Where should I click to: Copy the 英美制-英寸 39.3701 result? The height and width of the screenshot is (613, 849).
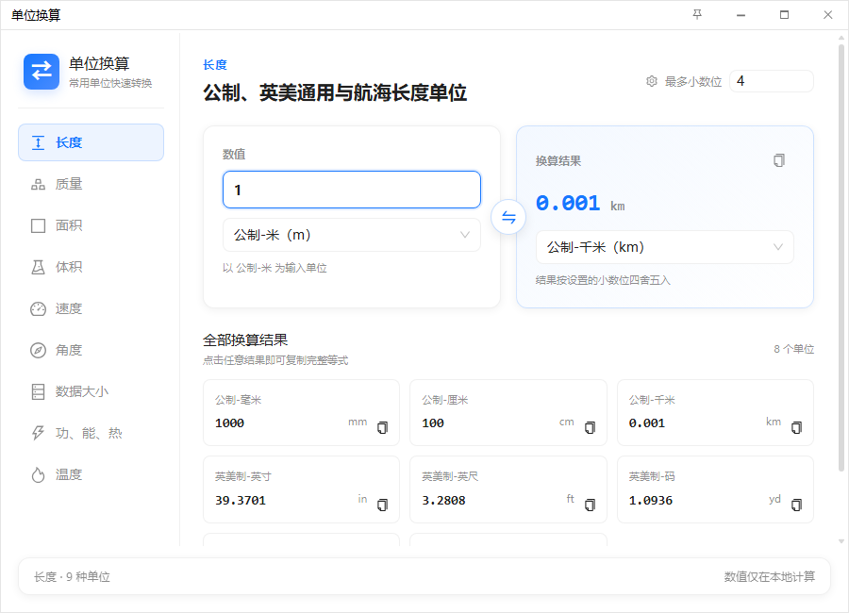pyautogui.click(x=382, y=505)
